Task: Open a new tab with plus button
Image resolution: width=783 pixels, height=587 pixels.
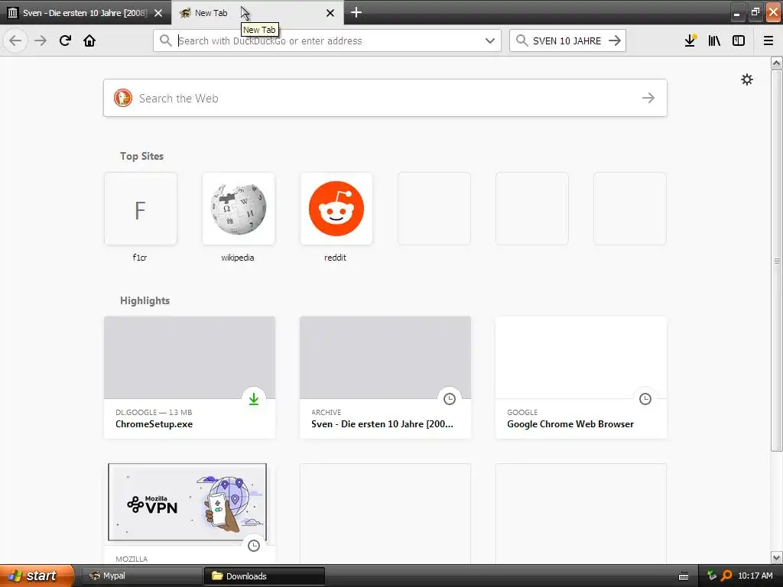Action: 356,12
